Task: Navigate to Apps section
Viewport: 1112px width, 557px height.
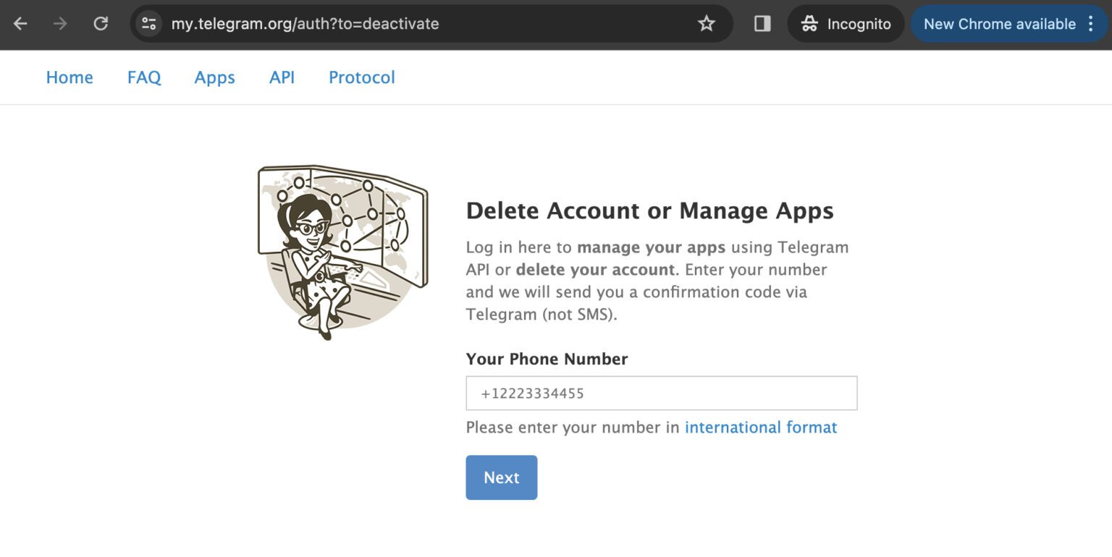Action: (x=214, y=77)
